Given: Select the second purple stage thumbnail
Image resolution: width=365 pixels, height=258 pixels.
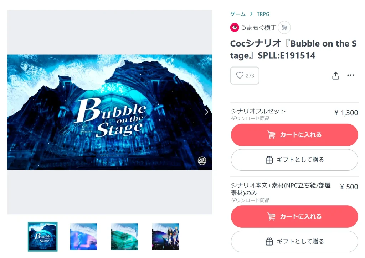Looking at the screenshot, I should [83, 237].
